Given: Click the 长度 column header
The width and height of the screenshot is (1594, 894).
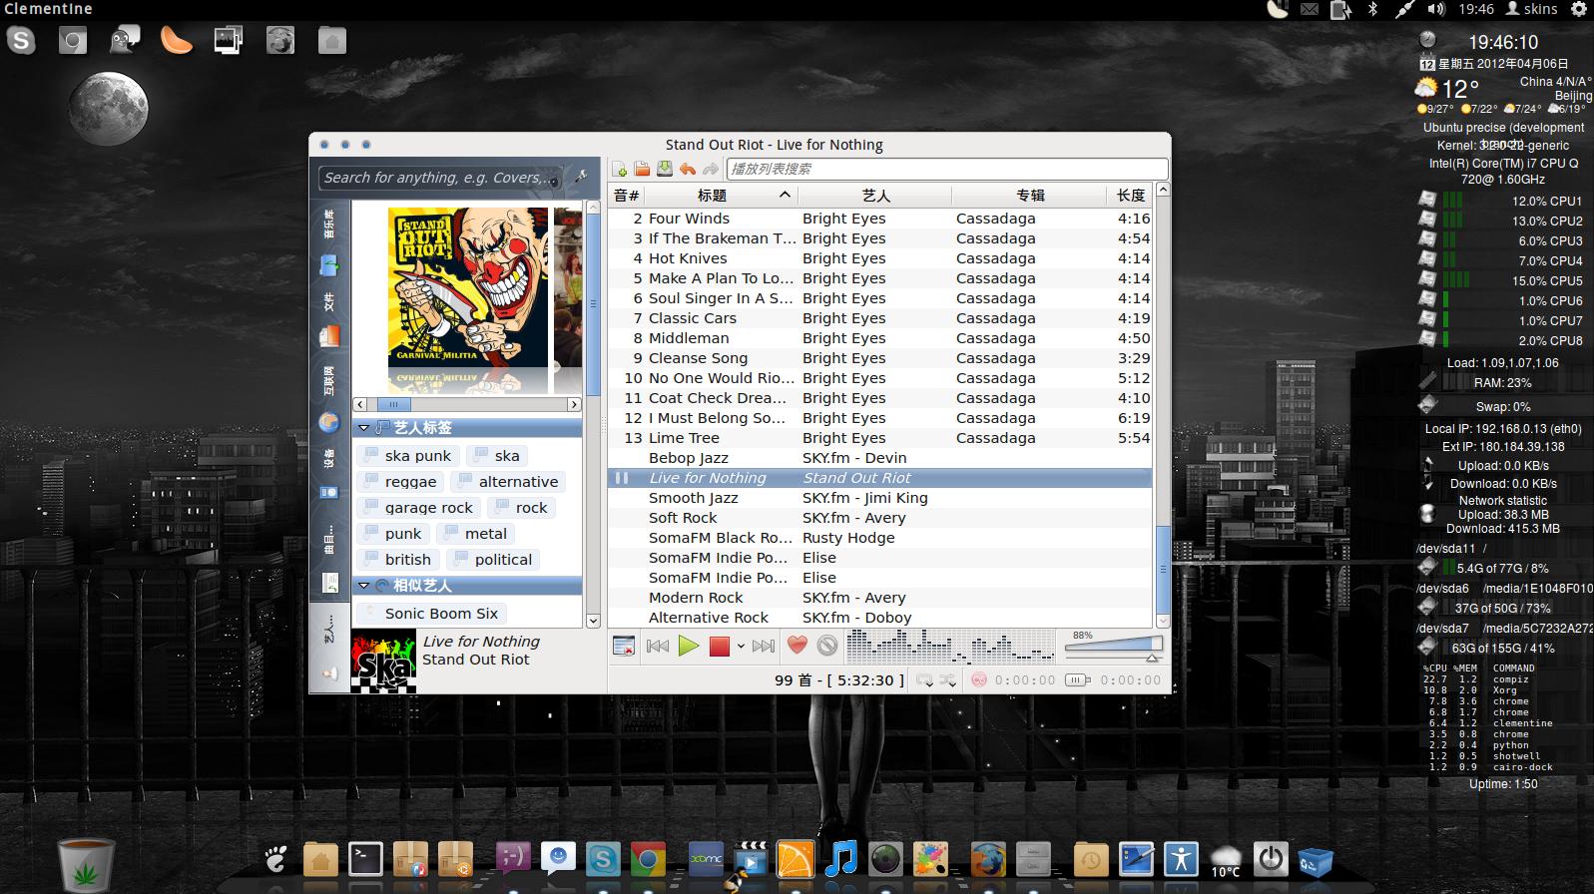Looking at the screenshot, I should (x=1130, y=195).
